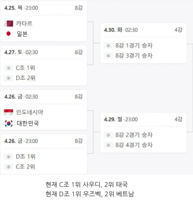Screen dimensions: 193x203
Task: Click placeholder ball icon beside D조 1위
Action: [x=9, y=157]
